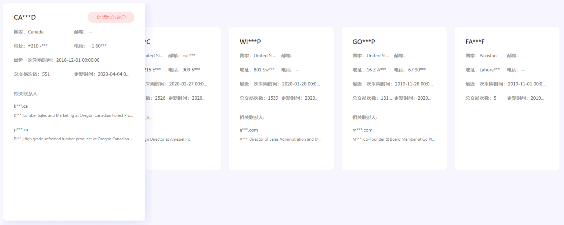This screenshot has width=564, height=225.
Task: Click the masked email cus***
Action: click(x=189, y=56)
